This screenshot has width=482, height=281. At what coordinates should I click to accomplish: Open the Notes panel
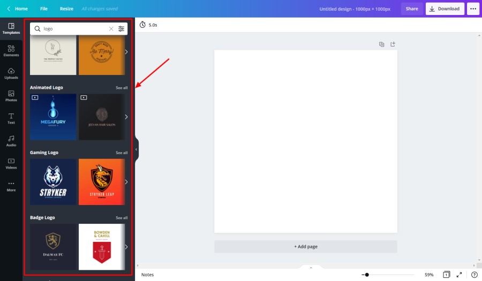[147, 275]
